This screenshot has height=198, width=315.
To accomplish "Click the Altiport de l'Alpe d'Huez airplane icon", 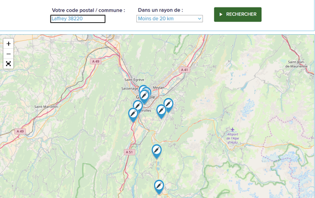I will pos(232,130).
